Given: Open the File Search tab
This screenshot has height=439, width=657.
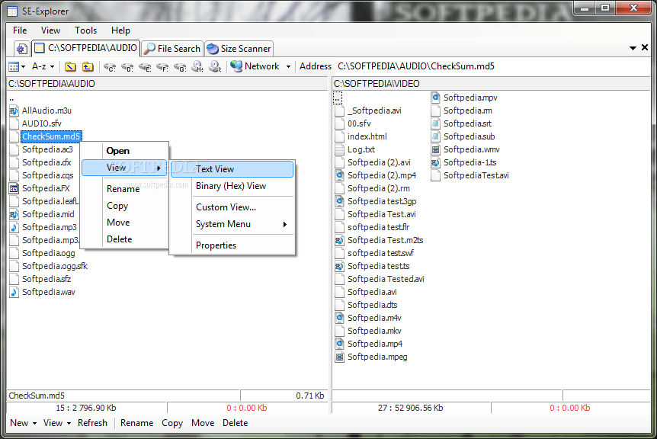Looking at the screenshot, I should [x=172, y=49].
